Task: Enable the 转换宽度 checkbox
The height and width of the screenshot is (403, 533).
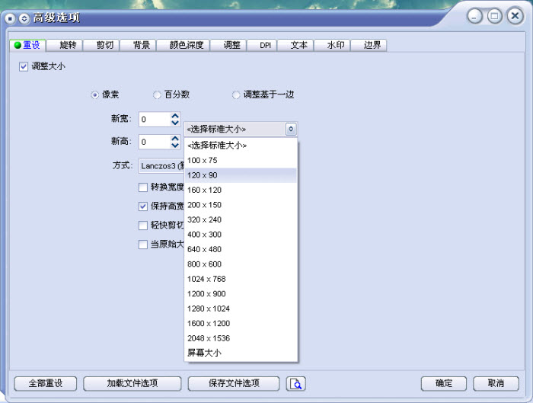Action: tap(143, 187)
